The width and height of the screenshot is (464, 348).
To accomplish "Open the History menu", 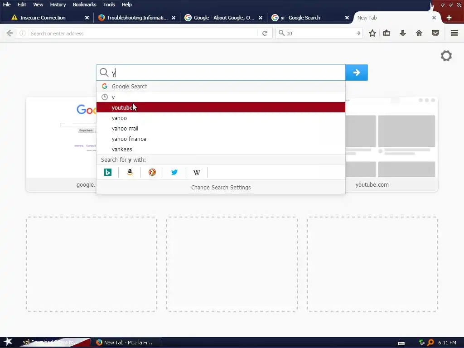I will (58, 5).
